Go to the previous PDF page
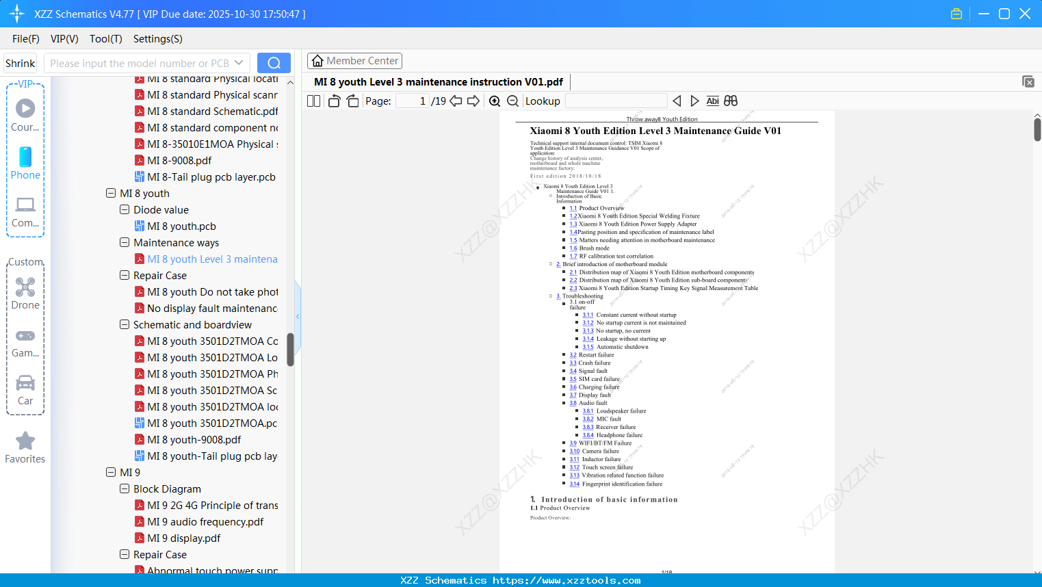This screenshot has width=1042, height=587. pyautogui.click(x=456, y=101)
